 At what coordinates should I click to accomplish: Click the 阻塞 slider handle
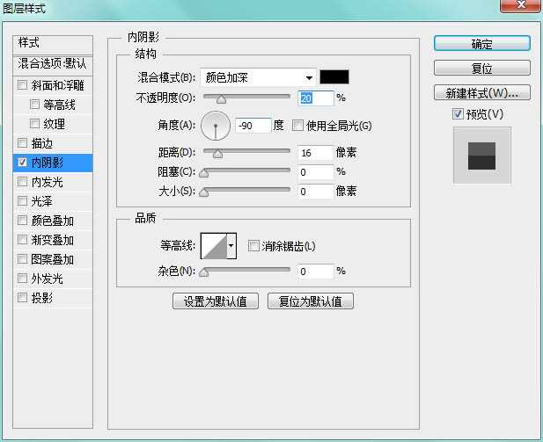click(204, 172)
